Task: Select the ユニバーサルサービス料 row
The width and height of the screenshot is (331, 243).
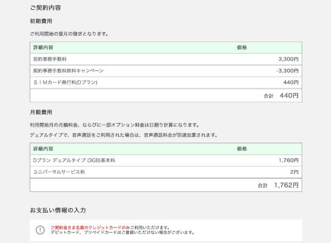Action: click(166, 172)
